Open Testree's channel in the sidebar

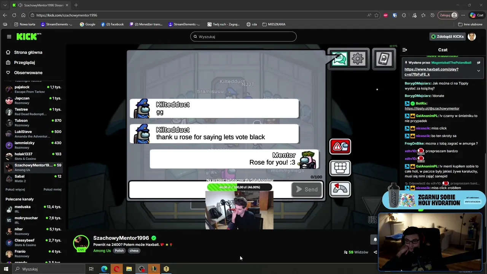pyautogui.click(x=33, y=112)
